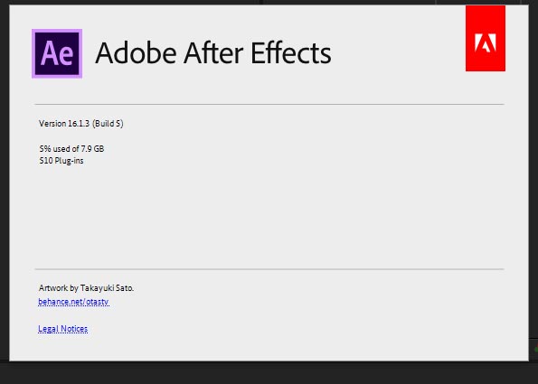
Task: Click the red Adobe logo badge
Action: pos(486,38)
